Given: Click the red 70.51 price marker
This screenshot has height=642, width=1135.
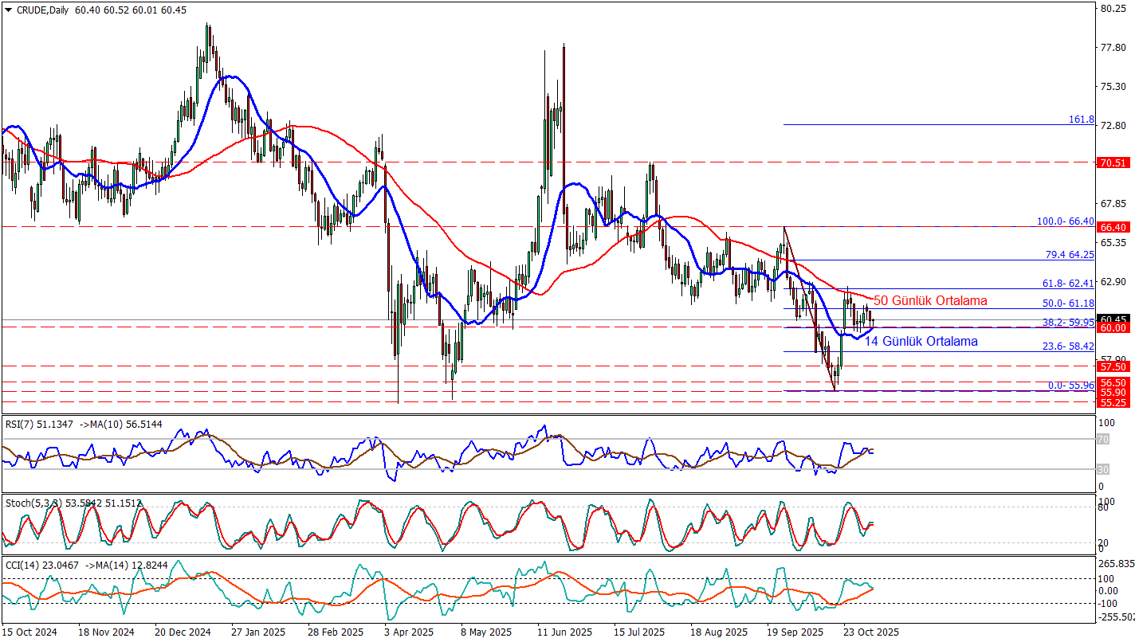Looking at the screenshot, I should [x=1113, y=163].
